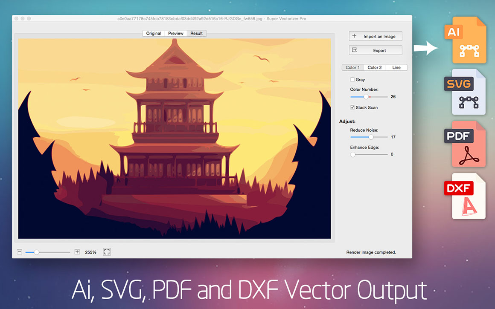Image resolution: width=495 pixels, height=309 pixels.
Task: Switch to the Result view tab
Action: point(197,33)
